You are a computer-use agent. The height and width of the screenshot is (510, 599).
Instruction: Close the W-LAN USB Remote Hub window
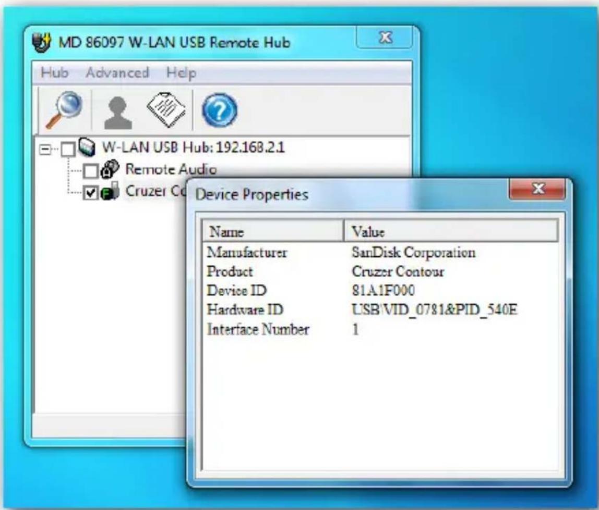pos(385,38)
